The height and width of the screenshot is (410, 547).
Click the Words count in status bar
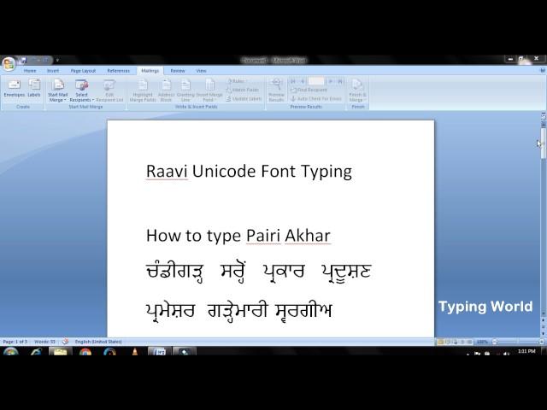tap(44, 342)
